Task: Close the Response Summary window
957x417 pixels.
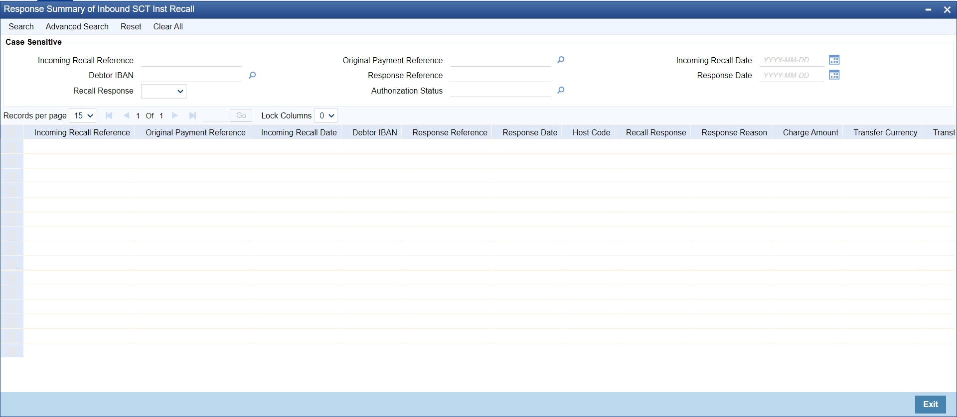Action: [947, 9]
